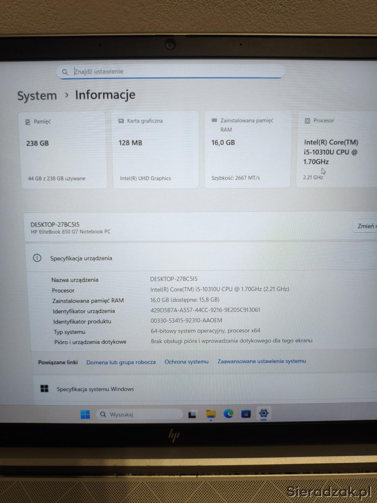This screenshot has height=503, width=377.
Task: Click the magnifier icon in the settings search
Action: pyautogui.click(x=65, y=72)
